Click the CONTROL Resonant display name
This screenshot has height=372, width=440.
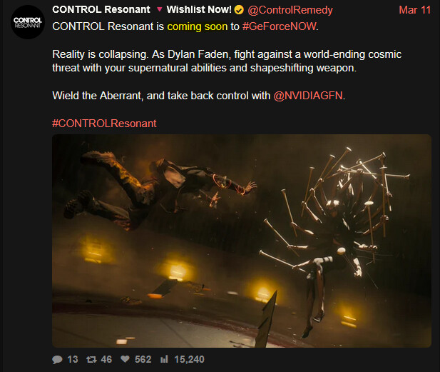[101, 9]
